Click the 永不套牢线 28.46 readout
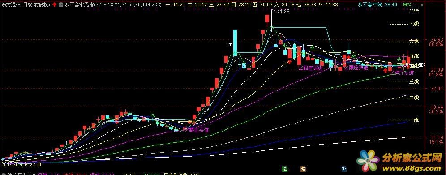The width and height of the screenshot is (446, 175). click(378, 5)
